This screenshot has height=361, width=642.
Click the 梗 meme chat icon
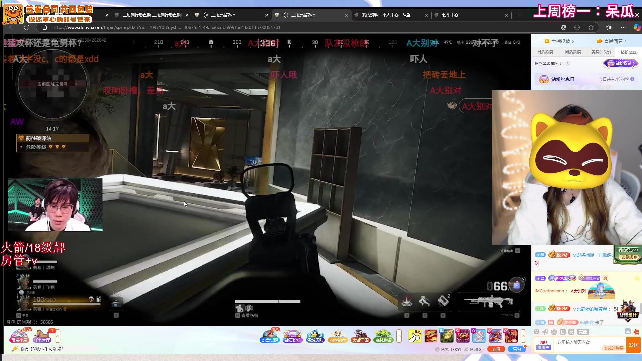571,332
